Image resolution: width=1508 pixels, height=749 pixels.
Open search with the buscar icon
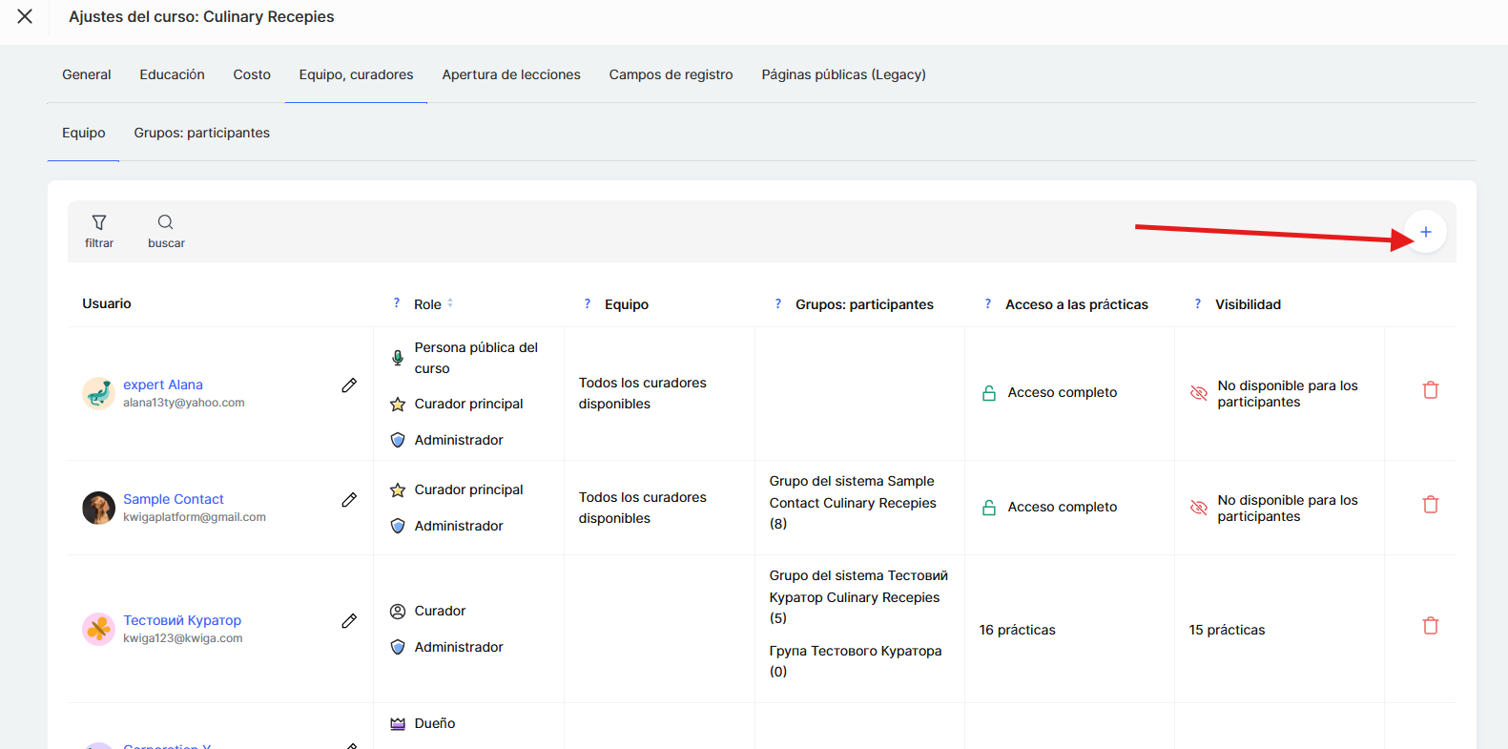[166, 223]
